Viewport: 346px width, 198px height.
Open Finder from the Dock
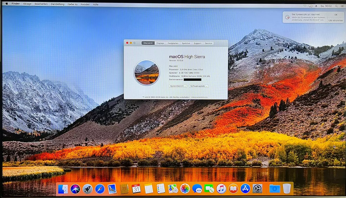(x=63, y=189)
